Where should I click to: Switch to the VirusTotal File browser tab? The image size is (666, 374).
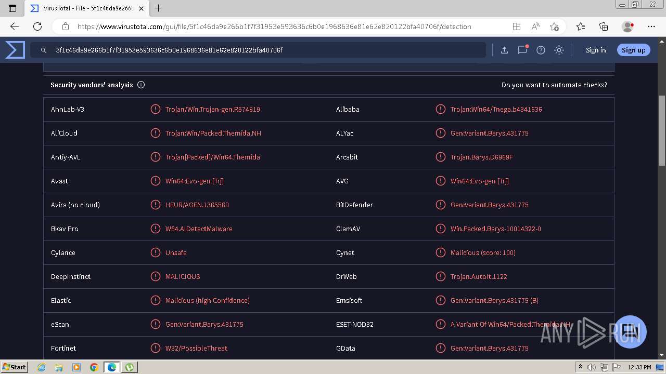[87, 8]
